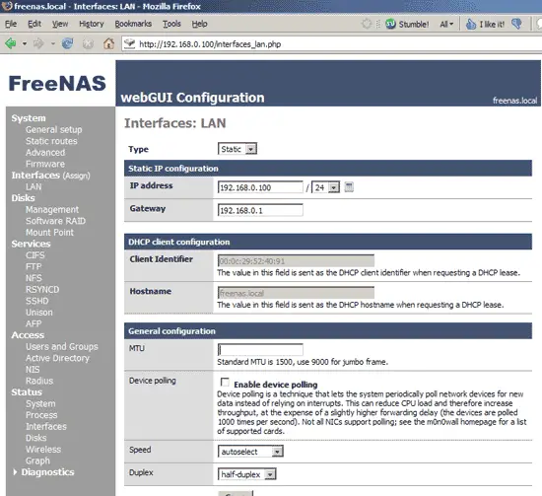Reload the page with refresh icon
The width and height of the screenshot is (542, 496).
[x=67, y=43]
